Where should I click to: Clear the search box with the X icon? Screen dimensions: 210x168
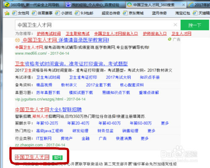pyautogui.click(x=175, y=25)
